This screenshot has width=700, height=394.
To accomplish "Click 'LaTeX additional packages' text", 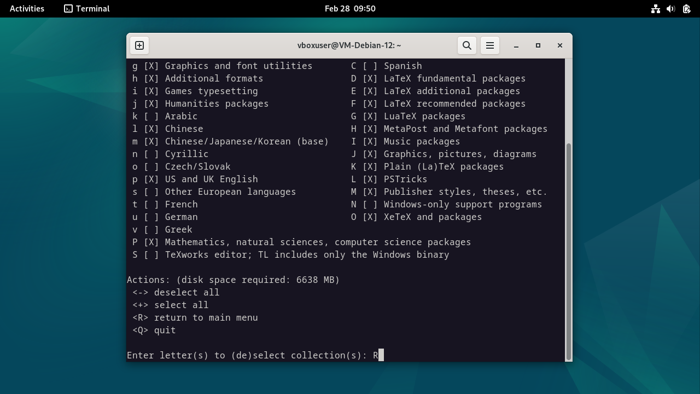I will coord(452,91).
